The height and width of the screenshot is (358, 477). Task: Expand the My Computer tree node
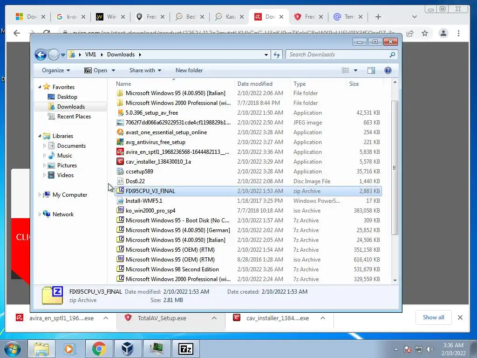tap(40, 195)
